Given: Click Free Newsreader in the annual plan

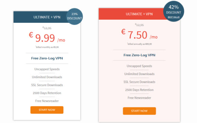Looking at the screenshot, I should [x=139, y=98].
